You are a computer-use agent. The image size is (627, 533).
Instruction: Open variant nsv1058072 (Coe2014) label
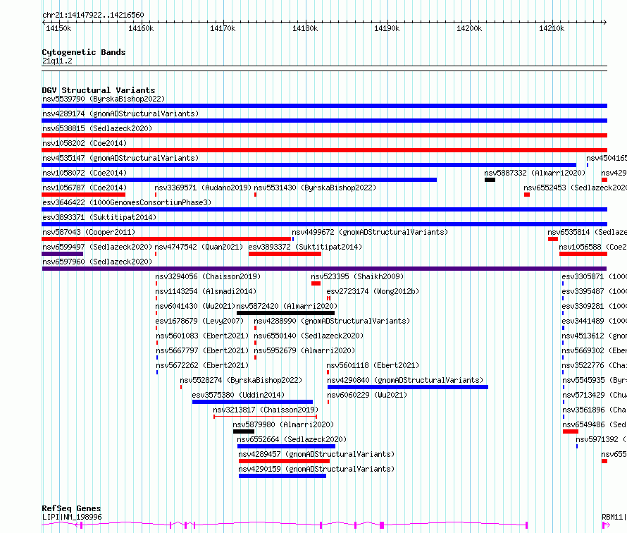[x=85, y=173]
